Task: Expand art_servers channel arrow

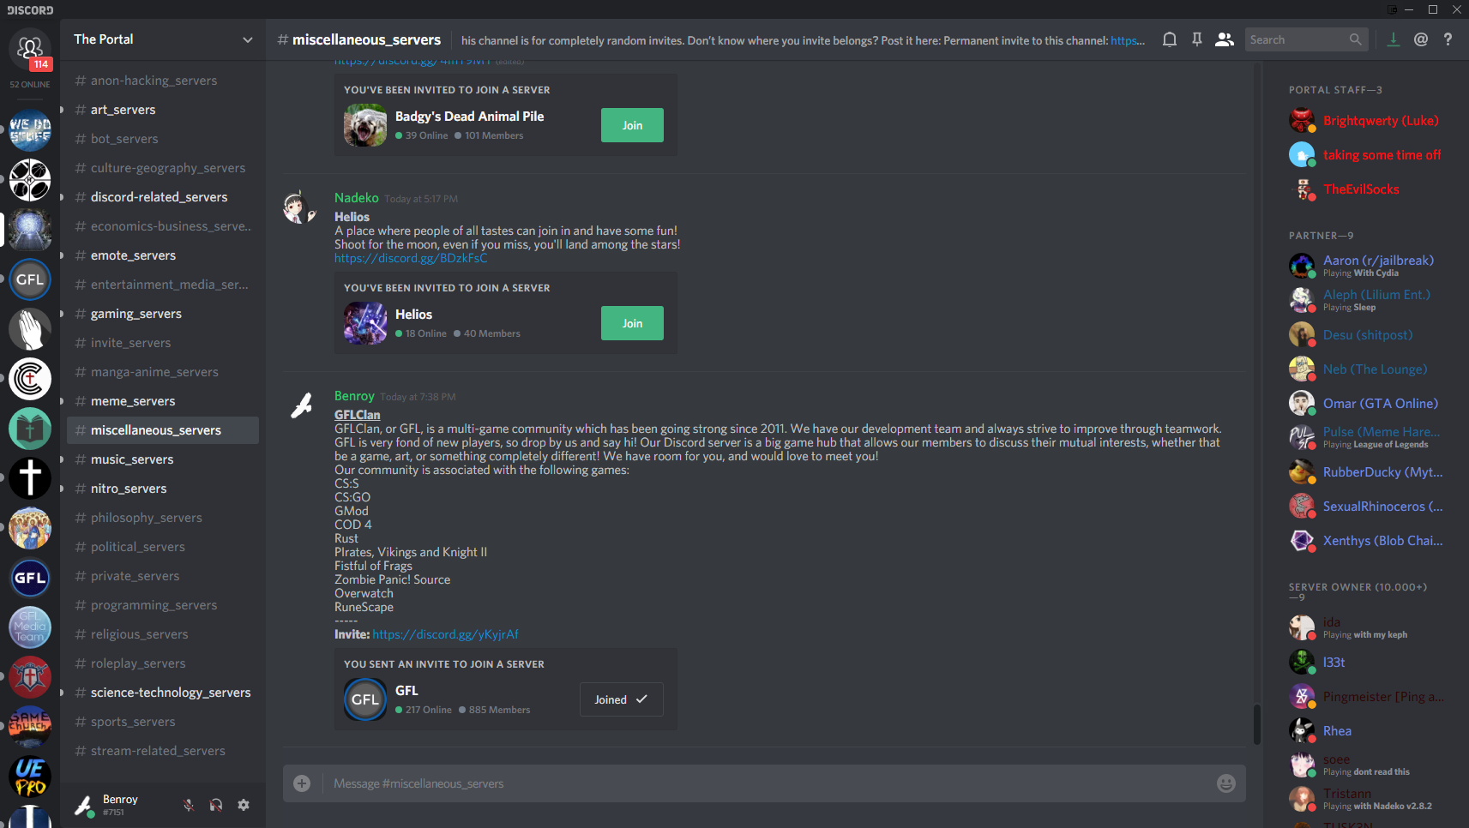Action: coord(62,110)
